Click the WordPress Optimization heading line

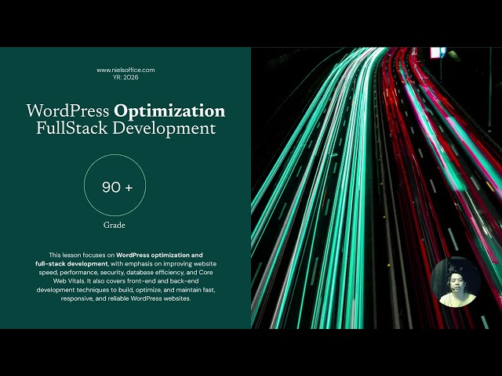125,111
